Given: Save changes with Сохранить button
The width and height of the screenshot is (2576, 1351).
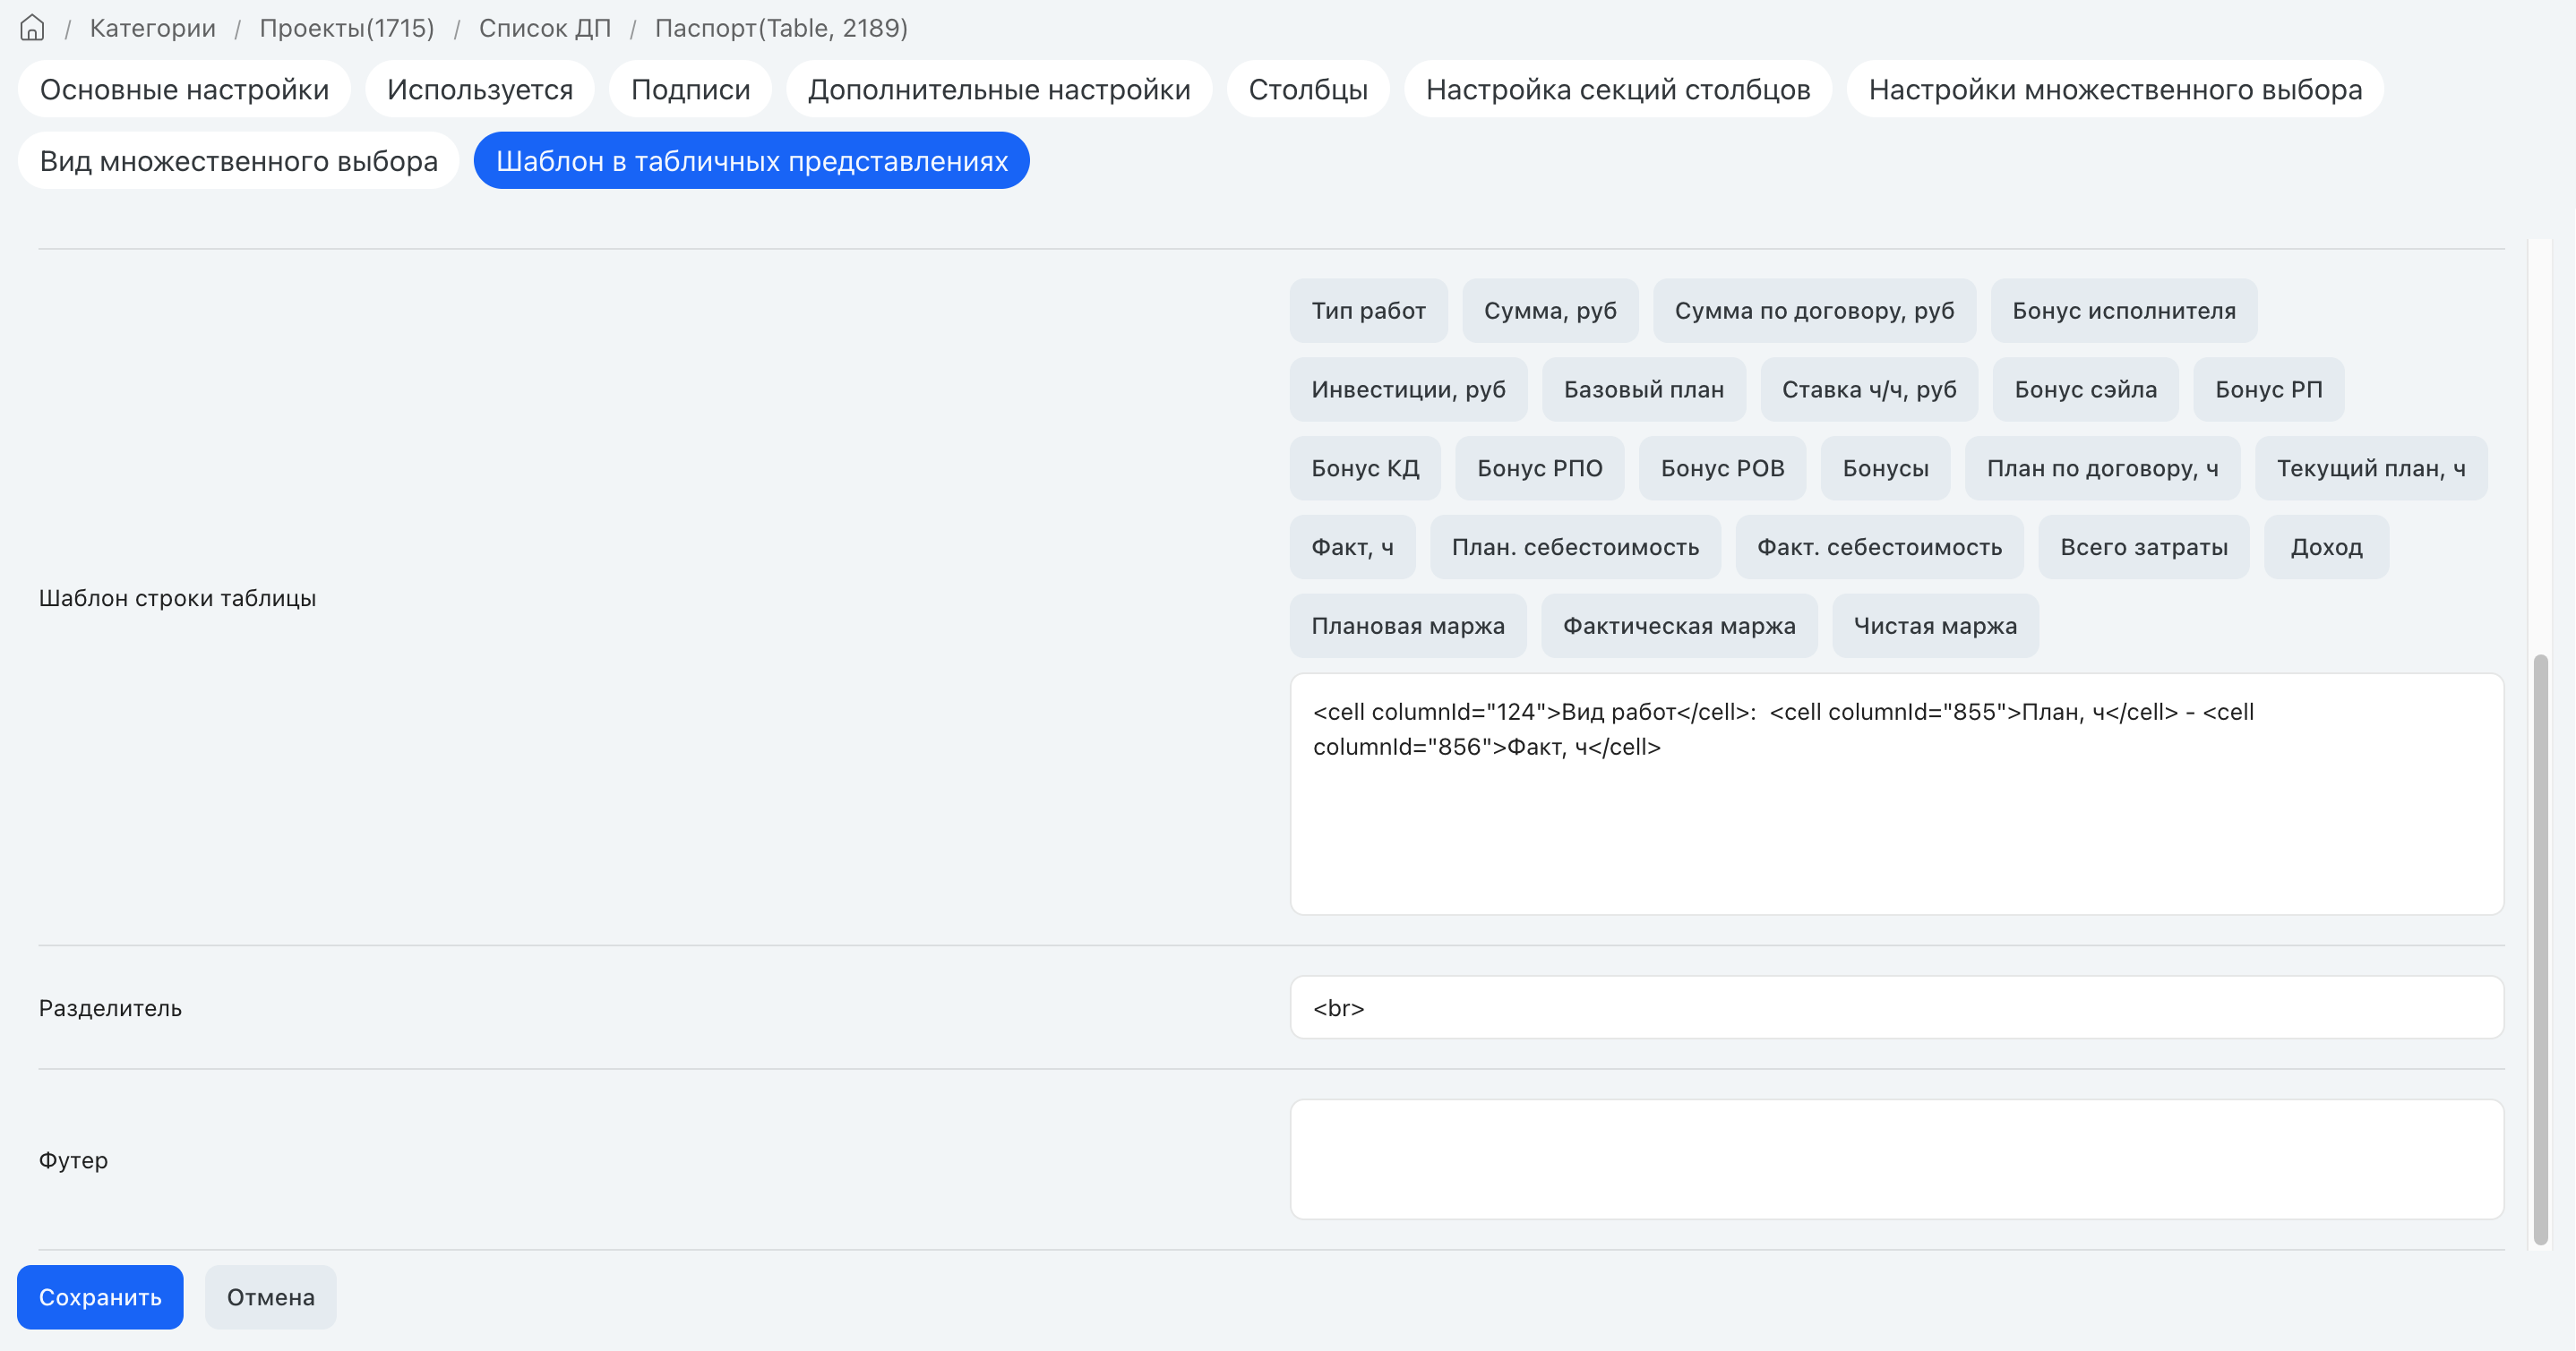Looking at the screenshot, I should (100, 1298).
